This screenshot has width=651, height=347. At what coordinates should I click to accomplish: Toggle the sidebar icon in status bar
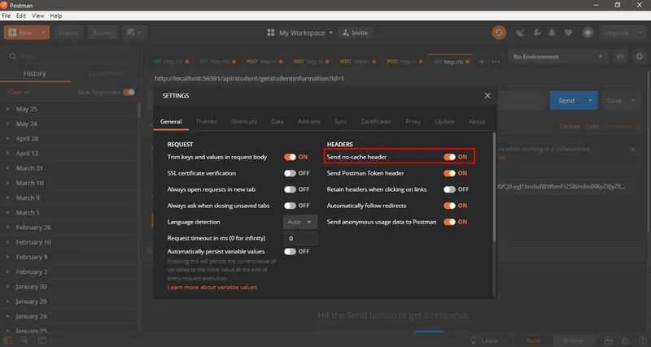tap(7, 340)
